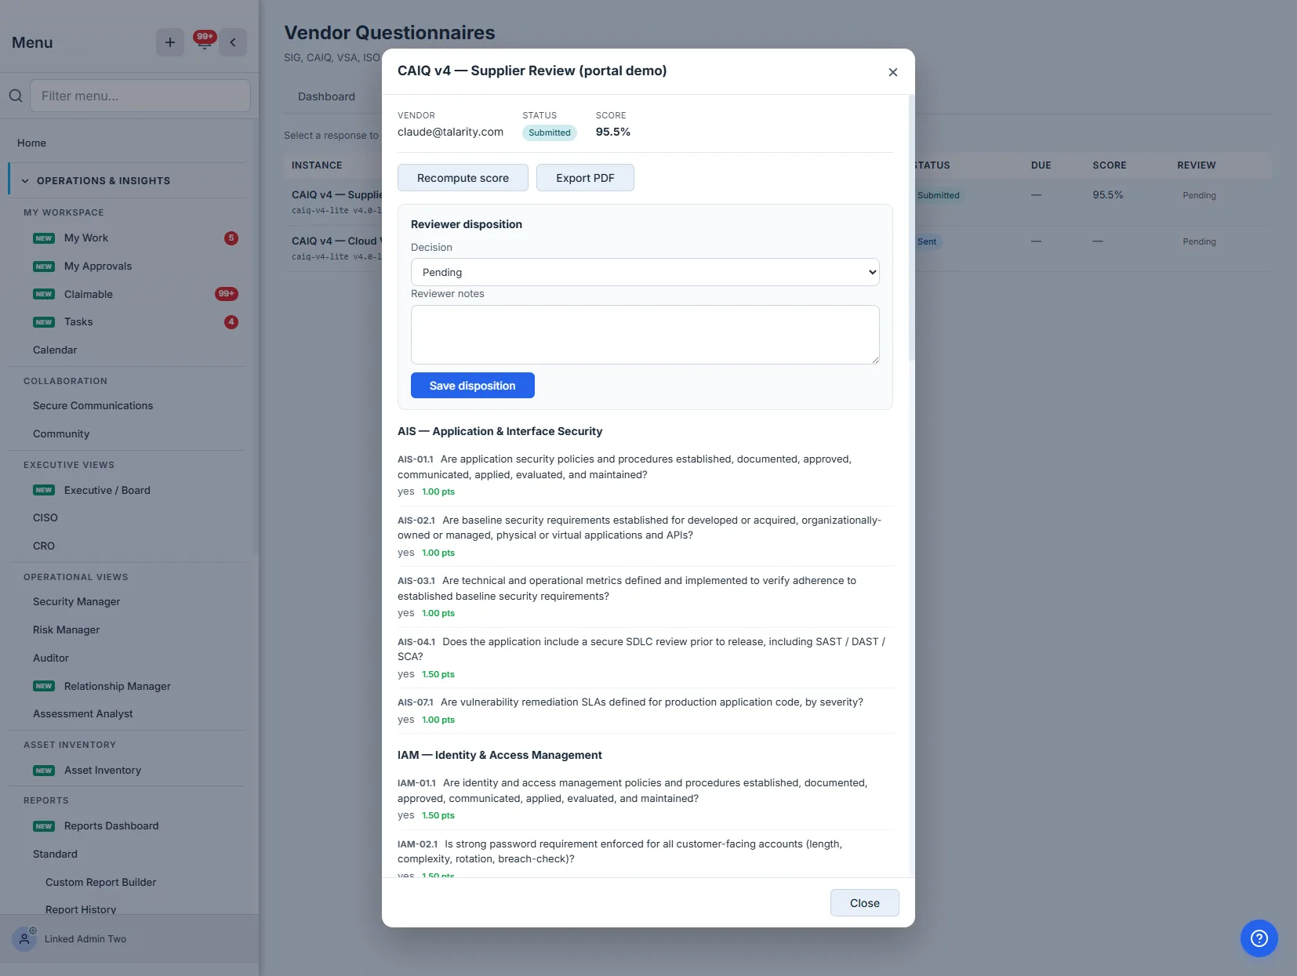1297x976 pixels.
Task: Click the Close button in dialog footer
Action: [x=864, y=903]
